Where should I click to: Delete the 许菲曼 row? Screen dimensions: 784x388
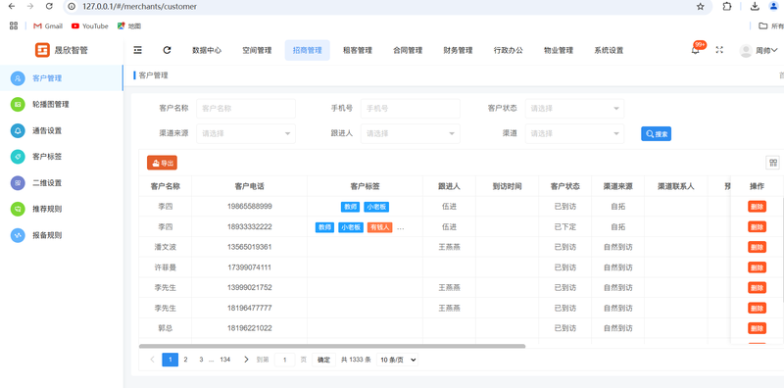click(757, 267)
